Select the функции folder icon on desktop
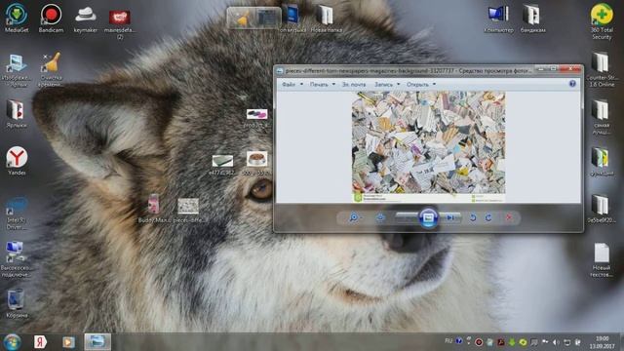 click(x=602, y=161)
